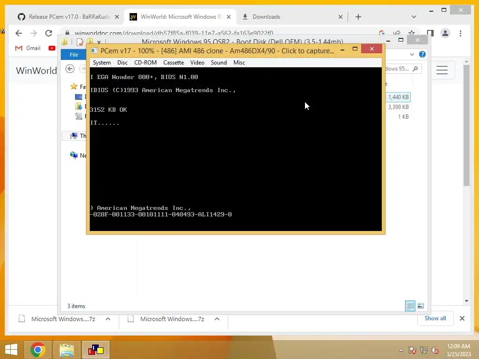Close the Downloads tab
This screenshot has width=479, height=359.
[x=341, y=17]
